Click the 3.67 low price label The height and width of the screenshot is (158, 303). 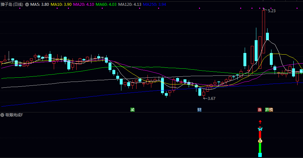(x=212, y=99)
